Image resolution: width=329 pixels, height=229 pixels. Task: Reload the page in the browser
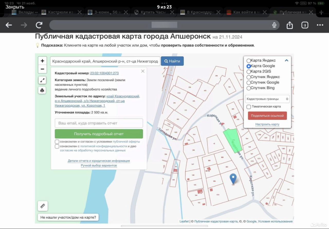[x=39, y=25]
